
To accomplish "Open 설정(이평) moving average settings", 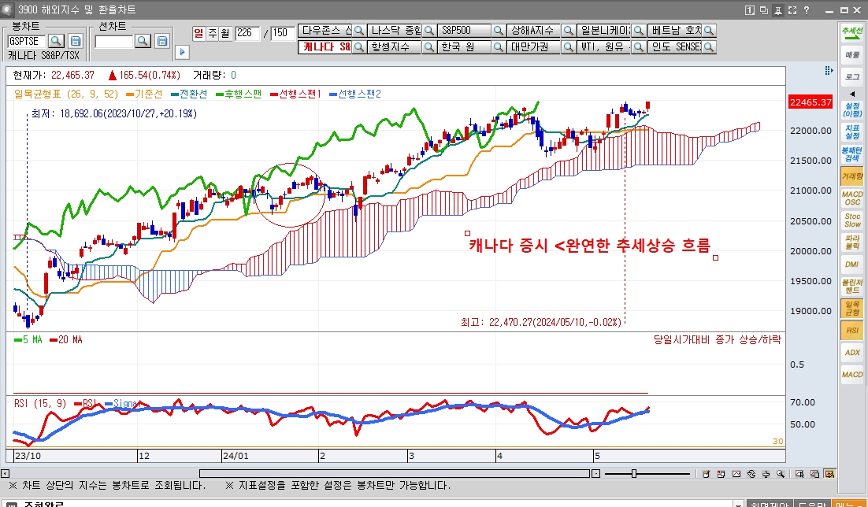I will [x=852, y=109].
